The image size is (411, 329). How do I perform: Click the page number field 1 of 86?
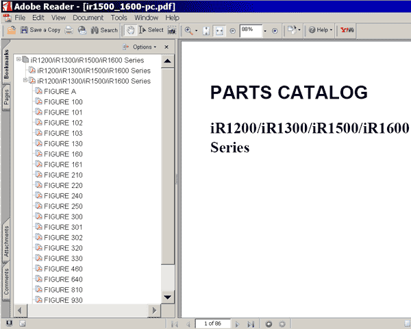(x=213, y=324)
